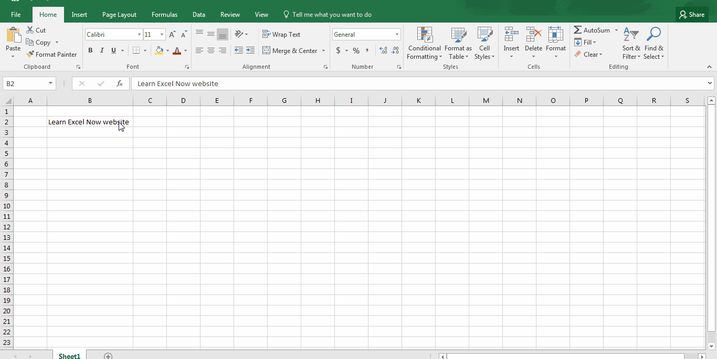Click the Share button

click(x=692, y=15)
